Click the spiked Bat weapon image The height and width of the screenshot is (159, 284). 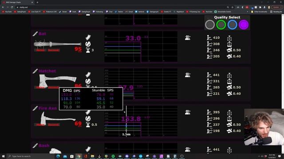coord(57,44)
